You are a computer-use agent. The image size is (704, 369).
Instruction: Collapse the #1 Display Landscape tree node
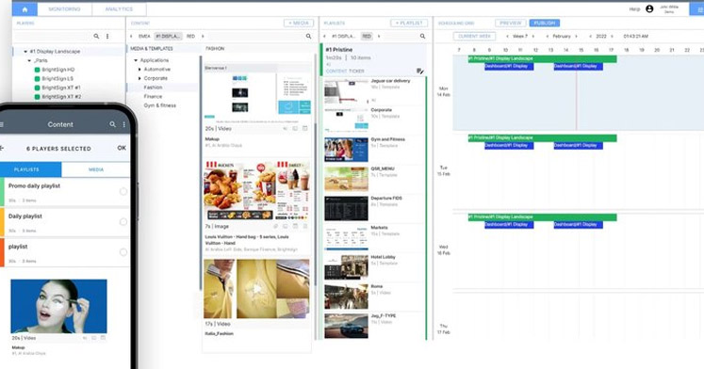tap(25, 52)
